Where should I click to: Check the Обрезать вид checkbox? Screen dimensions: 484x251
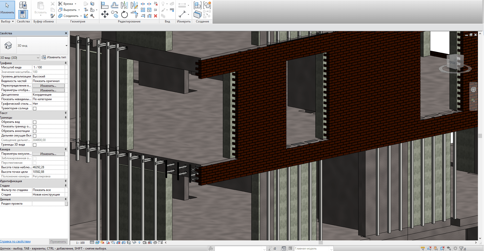coord(35,122)
